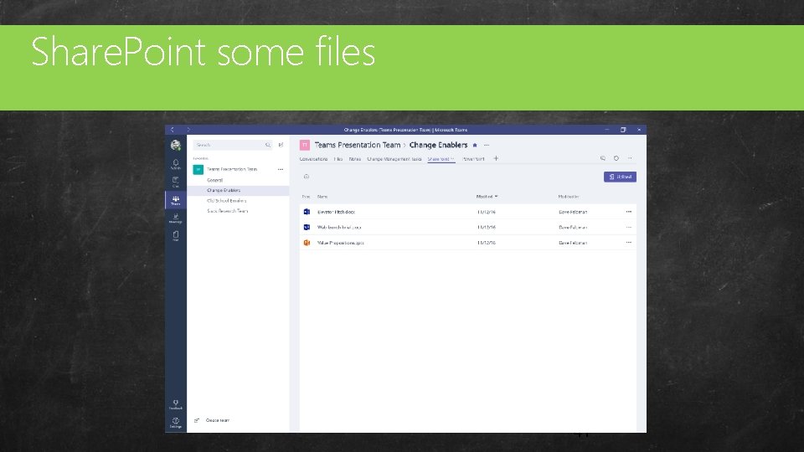The width and height of the screenshot is (804, 452).
Task: Open Settings gear in left rail
Action: point(175,422)
